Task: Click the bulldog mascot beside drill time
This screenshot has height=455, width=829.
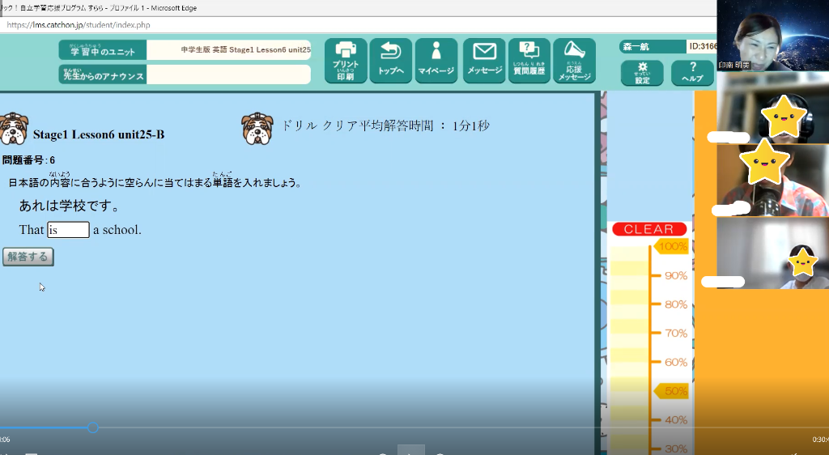Action: [257, 129]
